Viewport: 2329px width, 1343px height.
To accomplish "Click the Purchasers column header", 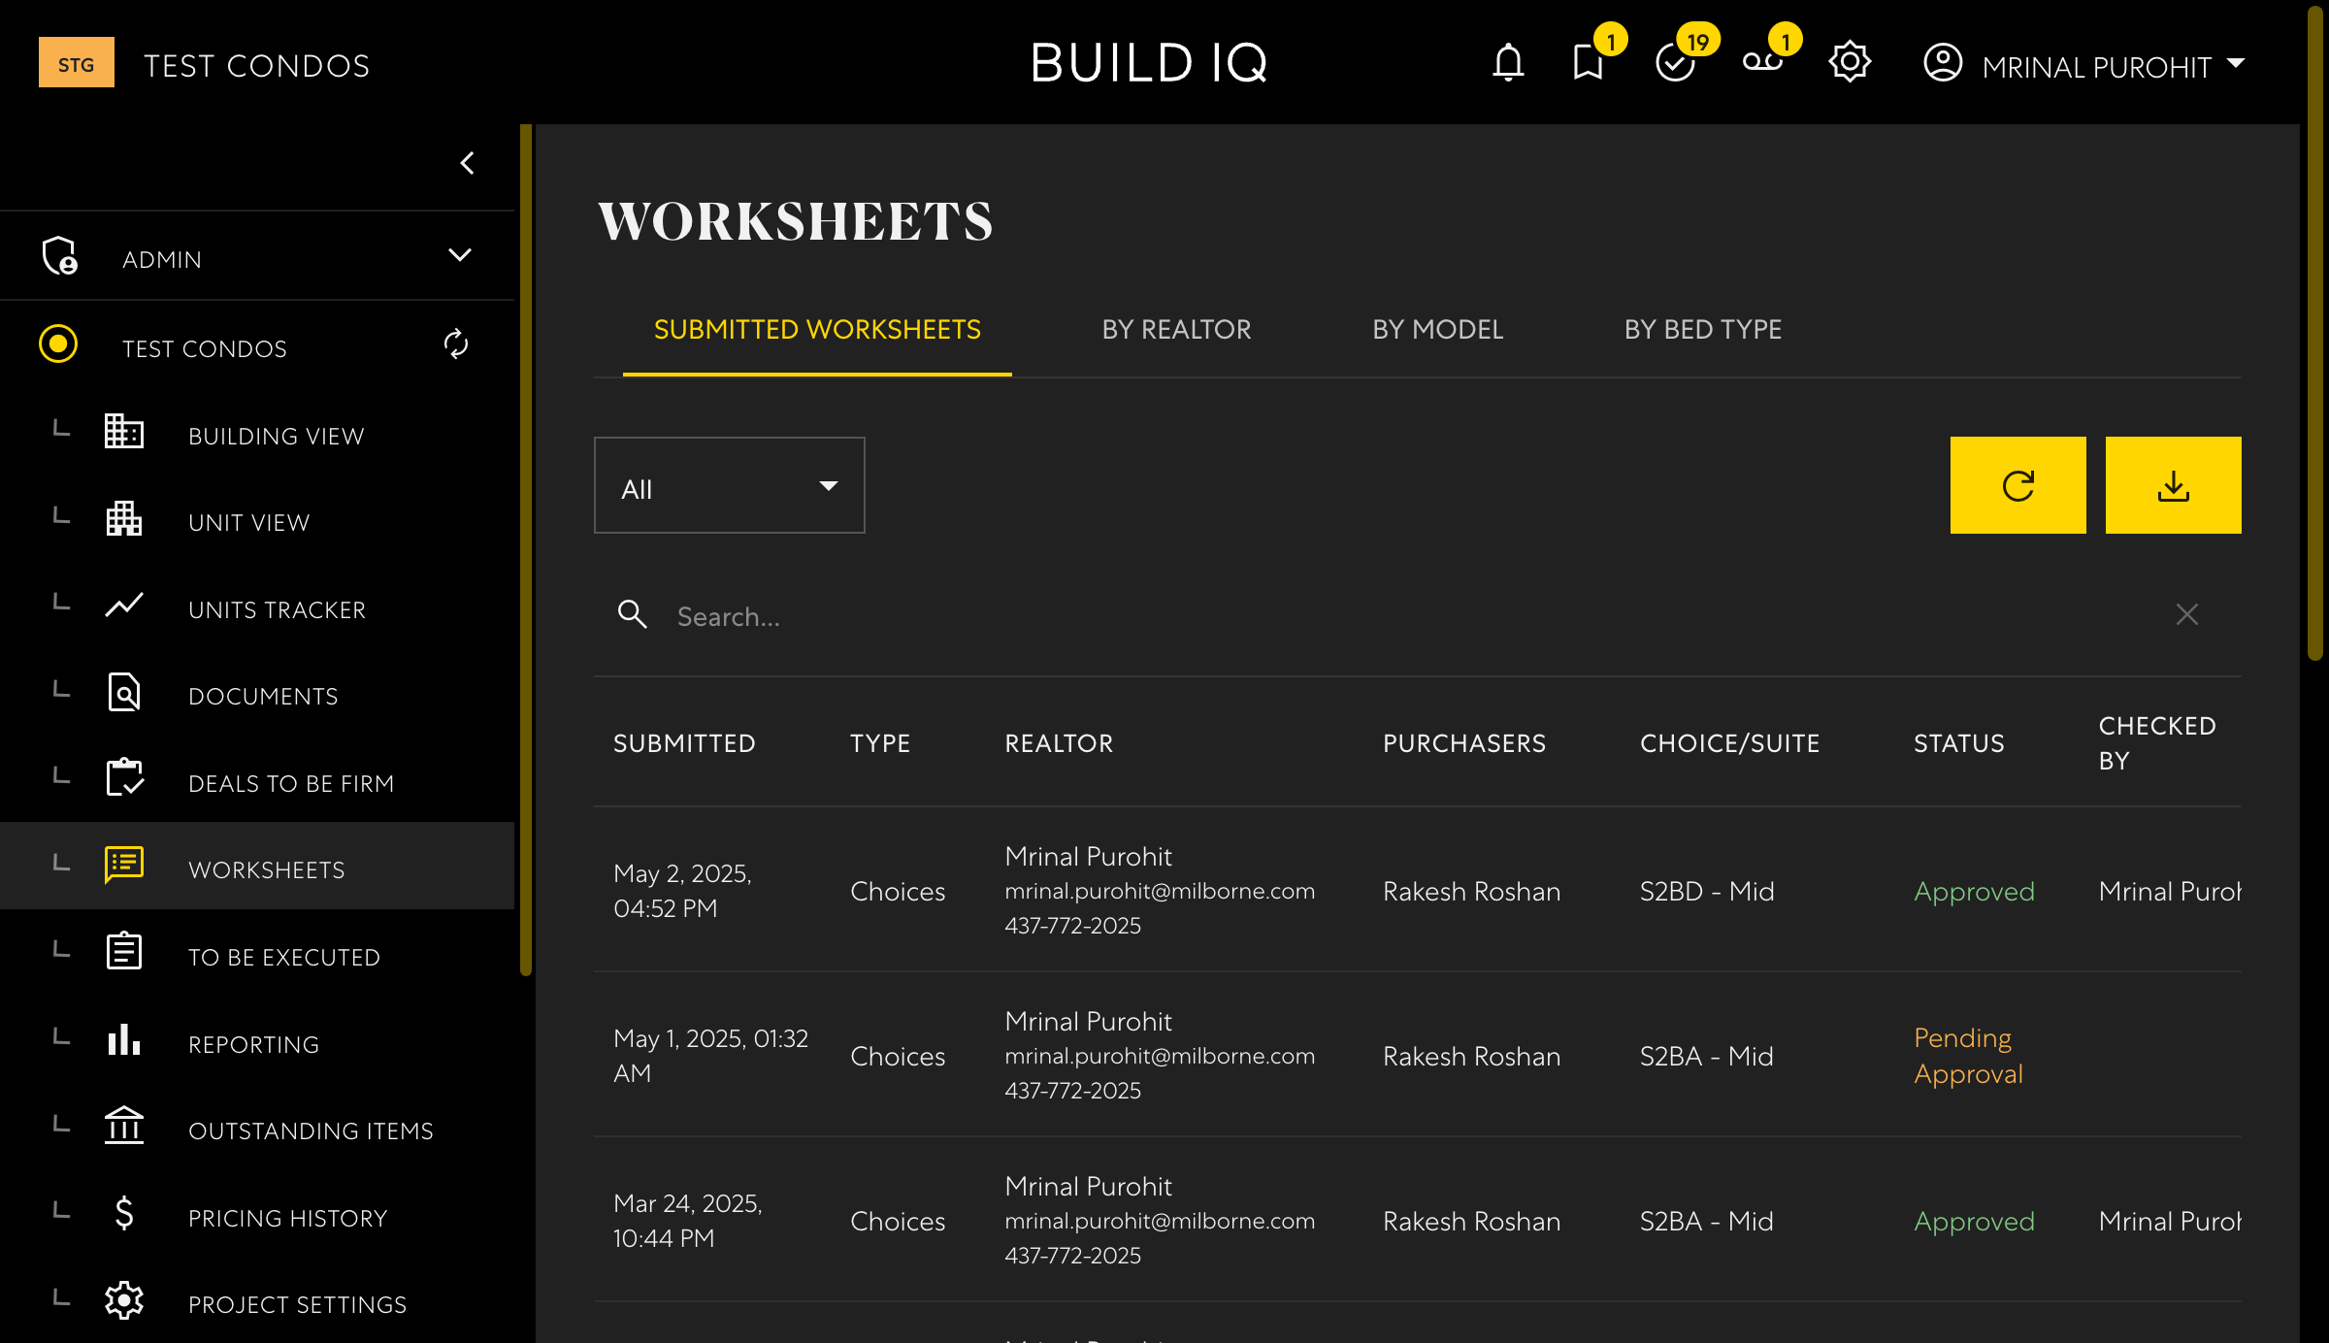I will [1464, 743].
